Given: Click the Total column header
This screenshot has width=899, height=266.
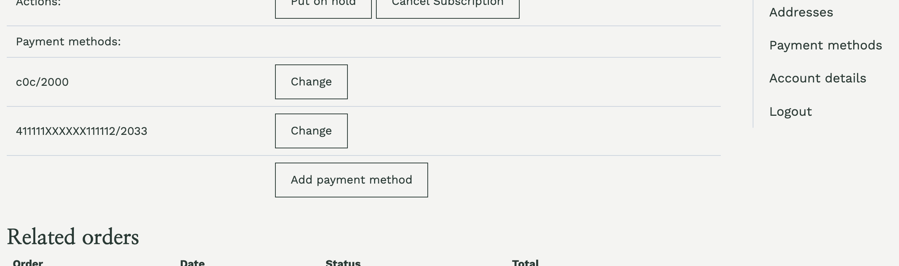Looking at the screenshot, I should [x=525, y=262].
